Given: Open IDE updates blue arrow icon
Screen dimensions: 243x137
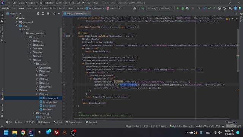Looking at the screenshot, I should click(235, 8).
